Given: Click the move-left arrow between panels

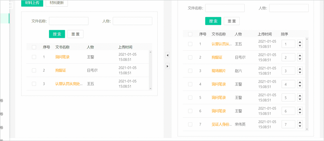Looking at the screenshot, I should point(167,55).
